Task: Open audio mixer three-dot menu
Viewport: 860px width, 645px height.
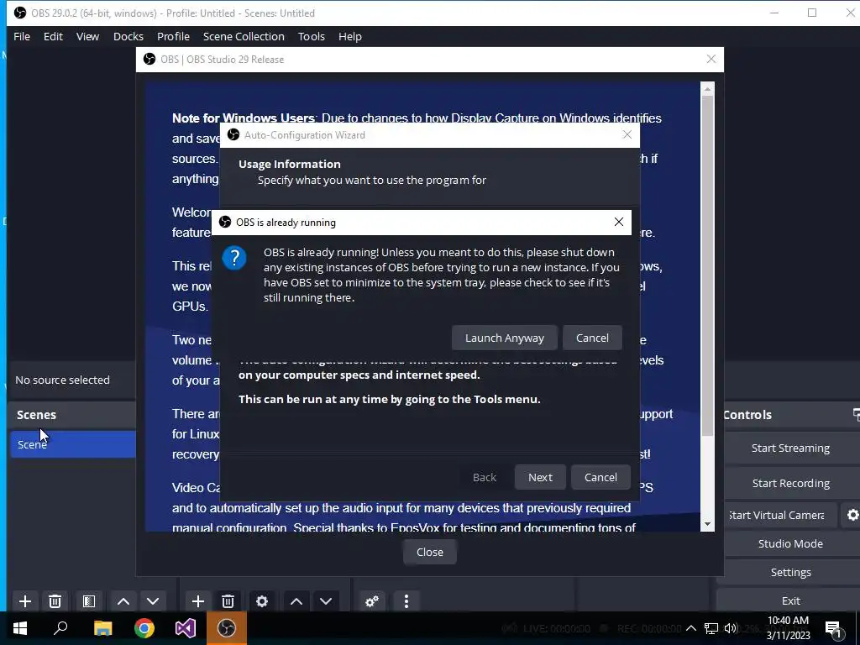Action: point(406,601)
